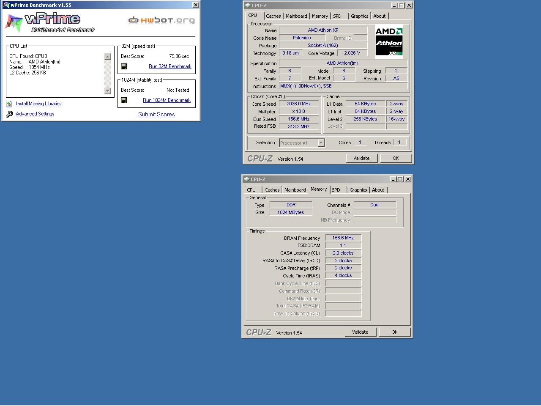This screenshot has height=406, width=541.
Task: Switch to SPD tab in upper CPU-Z
Action: [x=337, y=16]
